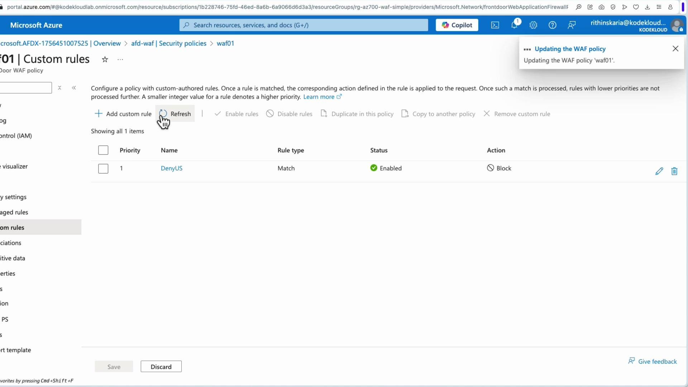Image resolution: width=688 pixels, height=387 pixels.
Task: Edit the DenyUS rule with the pencil icon
Action: pos(659,171)
